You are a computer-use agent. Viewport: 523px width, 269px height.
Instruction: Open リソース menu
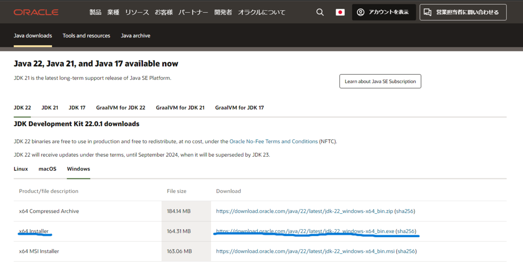pyautogui.click(x=137, y=12)
